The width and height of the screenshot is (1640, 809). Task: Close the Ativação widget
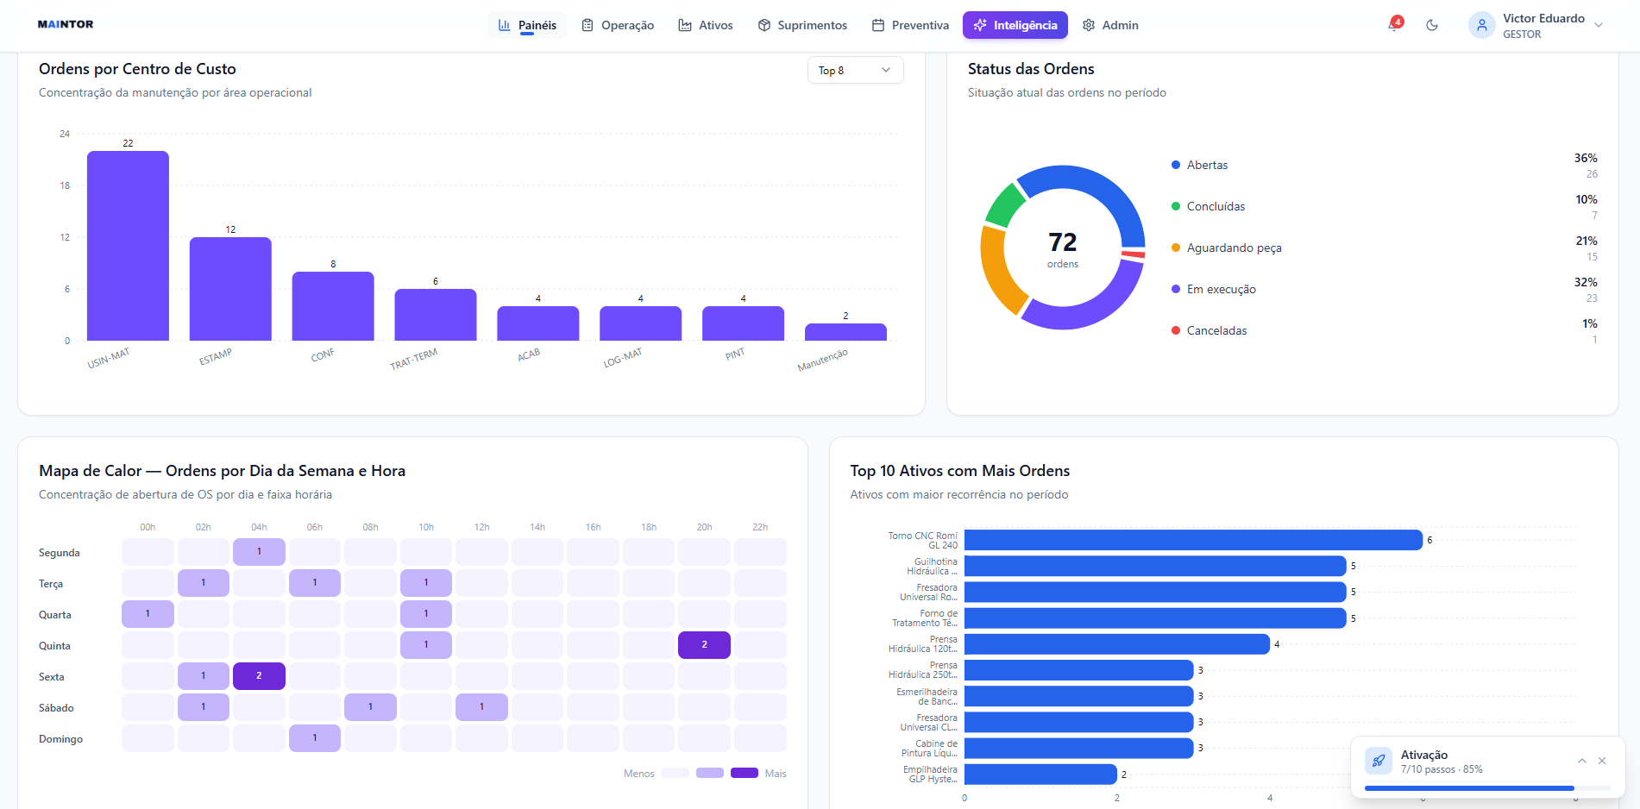1602,761
